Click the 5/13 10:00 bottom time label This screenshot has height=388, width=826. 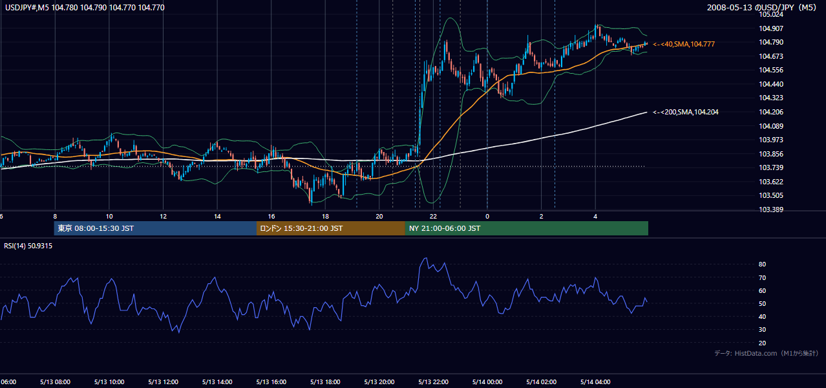[x=109, y=382]
